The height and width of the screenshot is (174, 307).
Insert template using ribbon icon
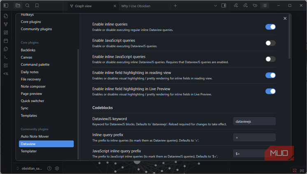pos(6,49)
